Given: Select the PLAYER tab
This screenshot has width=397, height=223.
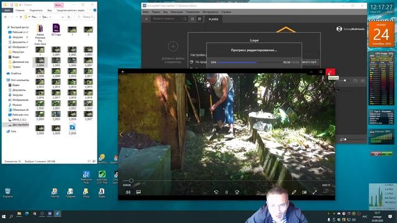Looking at the screenshot, I should [x=213, y=19].
